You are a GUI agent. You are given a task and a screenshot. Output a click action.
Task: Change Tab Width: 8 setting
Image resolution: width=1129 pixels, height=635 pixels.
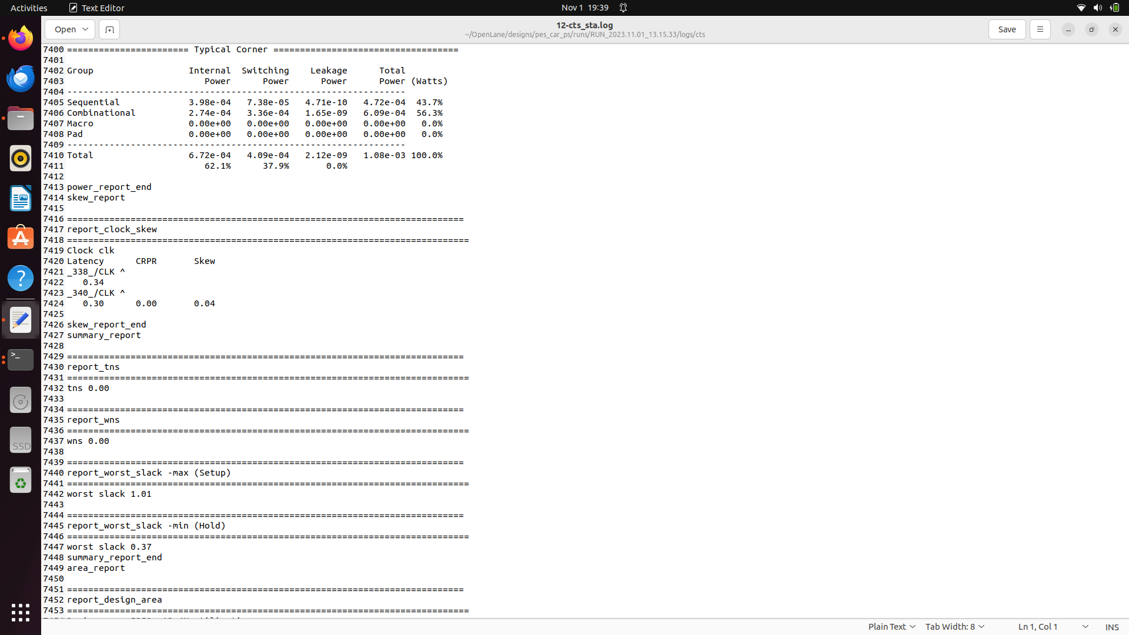(x=954, y=627)
